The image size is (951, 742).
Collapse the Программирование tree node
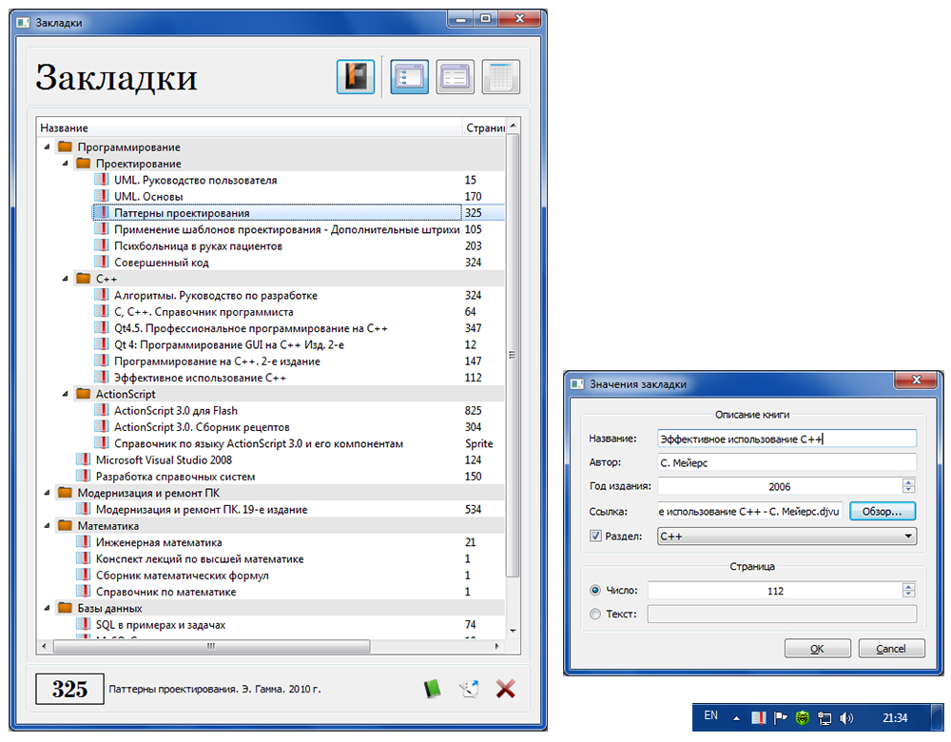tap(47, 146)
